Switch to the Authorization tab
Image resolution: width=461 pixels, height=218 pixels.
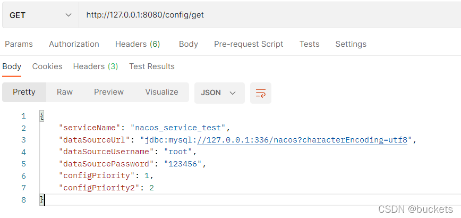coord(74,44)
